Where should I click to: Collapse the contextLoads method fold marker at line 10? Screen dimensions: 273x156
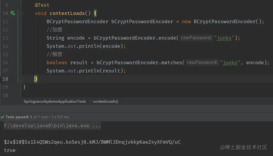click(21, 13)
